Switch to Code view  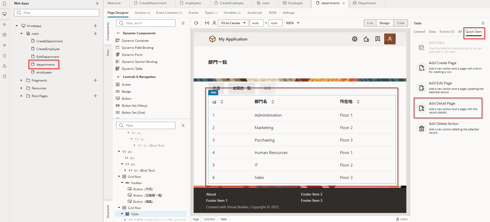click(x=400, y=23)
